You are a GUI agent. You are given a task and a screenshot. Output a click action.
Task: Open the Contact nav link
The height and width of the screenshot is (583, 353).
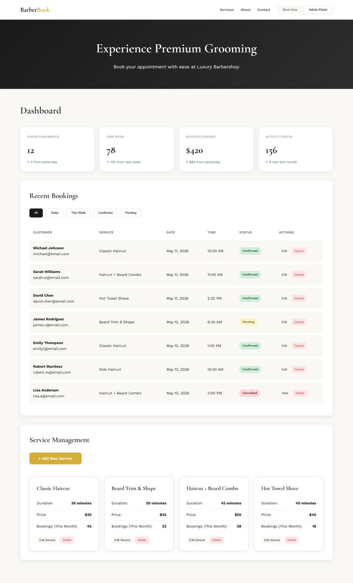click(264, 10)
